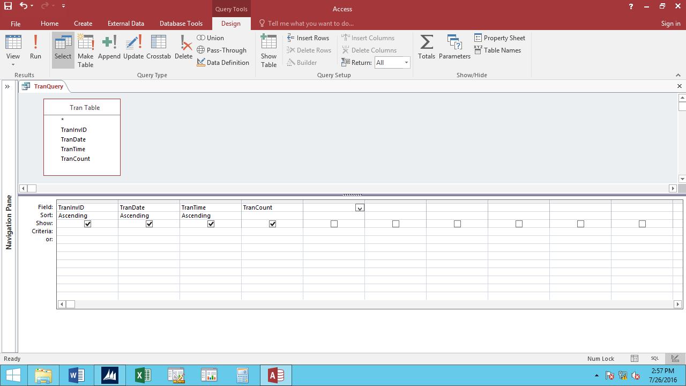The height and width of the screenshot is (386, 686).
Task: Uncheck Show box for TranInvID column
Action: coord(87,224)
